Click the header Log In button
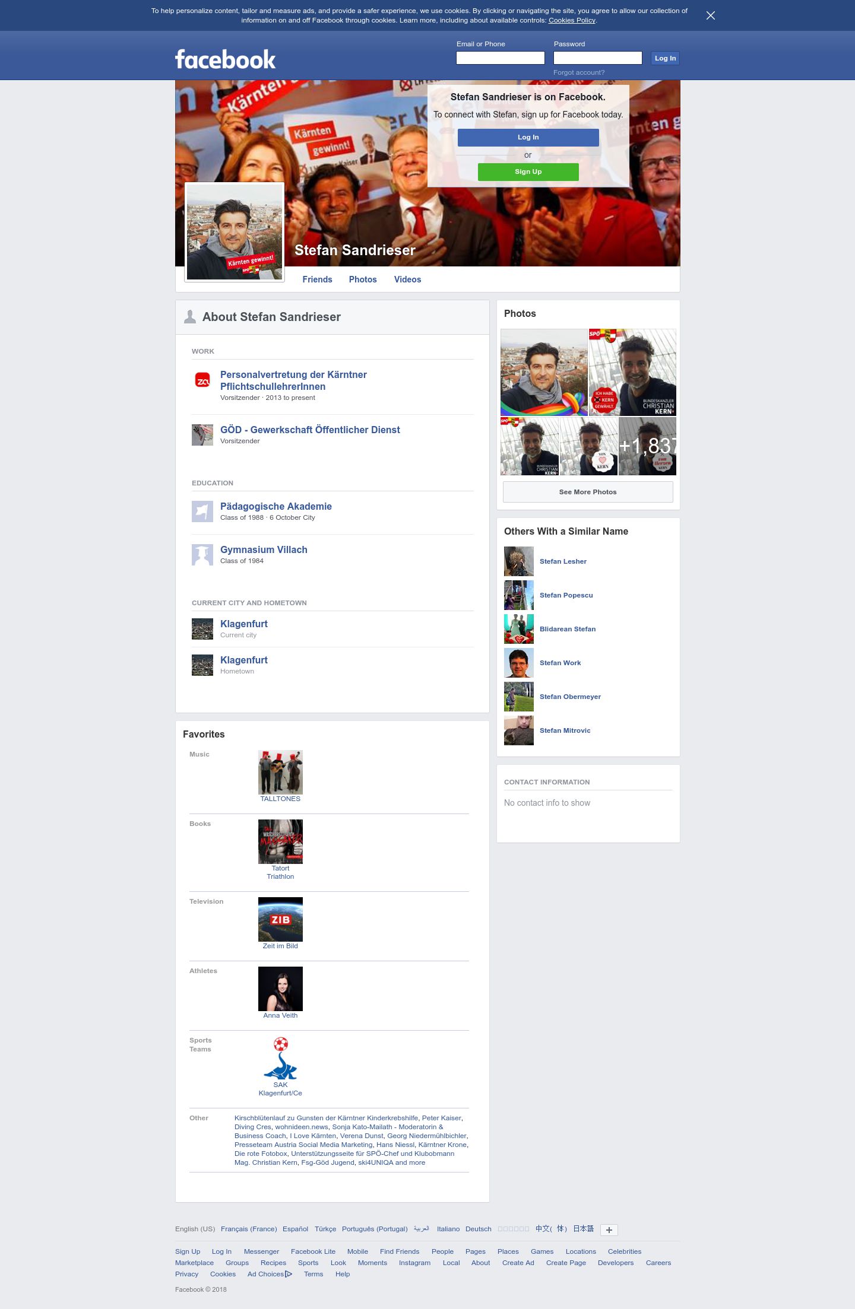855x1309 pixels. (665, 58)
